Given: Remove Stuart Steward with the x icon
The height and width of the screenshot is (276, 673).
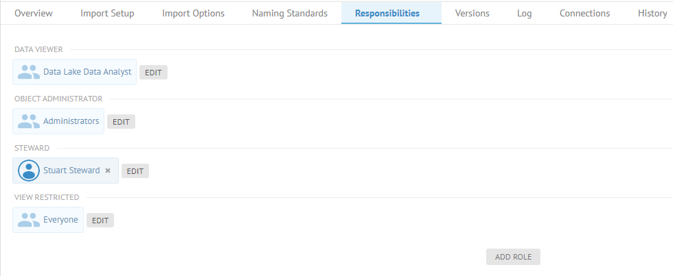Looking at the screenshot, I should click(108, 171).
